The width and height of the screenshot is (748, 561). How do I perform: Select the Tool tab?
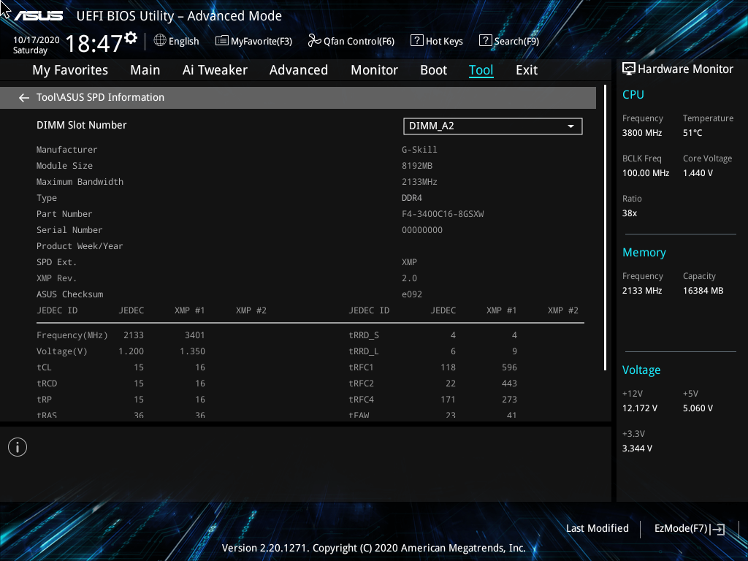[481, 70]
